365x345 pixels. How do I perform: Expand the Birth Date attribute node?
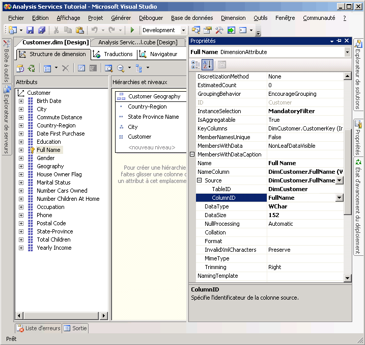21,101
